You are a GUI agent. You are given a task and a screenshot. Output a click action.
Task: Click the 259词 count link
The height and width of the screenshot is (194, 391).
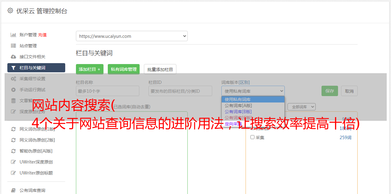345,138
